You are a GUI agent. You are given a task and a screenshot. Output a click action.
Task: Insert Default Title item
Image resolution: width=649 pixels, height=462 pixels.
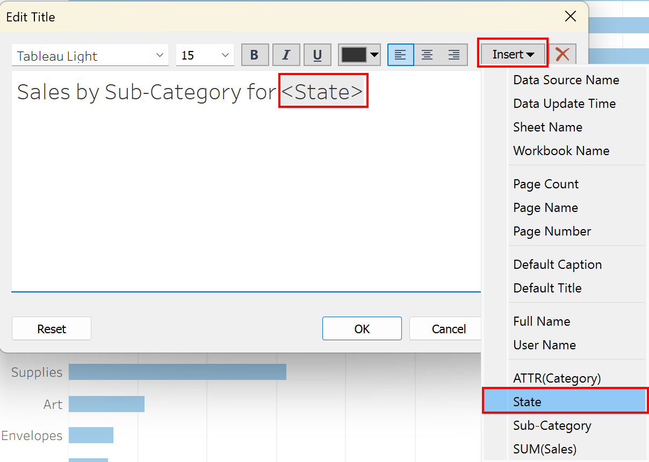click(547, 288)
